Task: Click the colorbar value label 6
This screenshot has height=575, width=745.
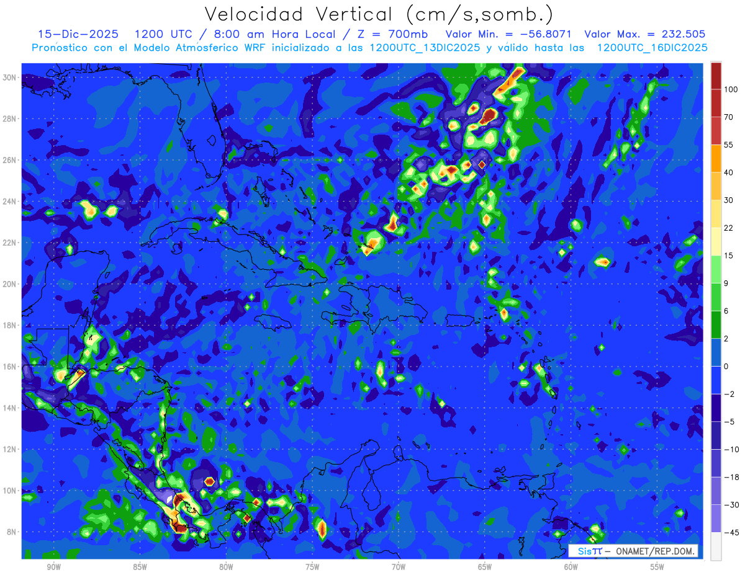Action: click(726, 311)
